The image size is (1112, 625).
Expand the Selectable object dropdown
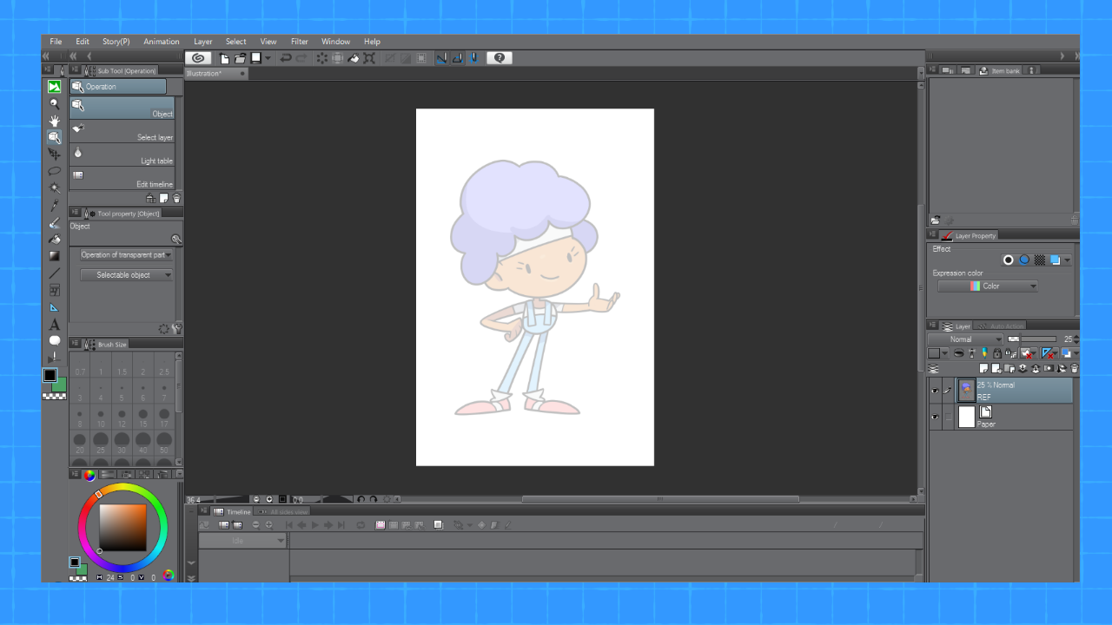click(x=127, y=275)
